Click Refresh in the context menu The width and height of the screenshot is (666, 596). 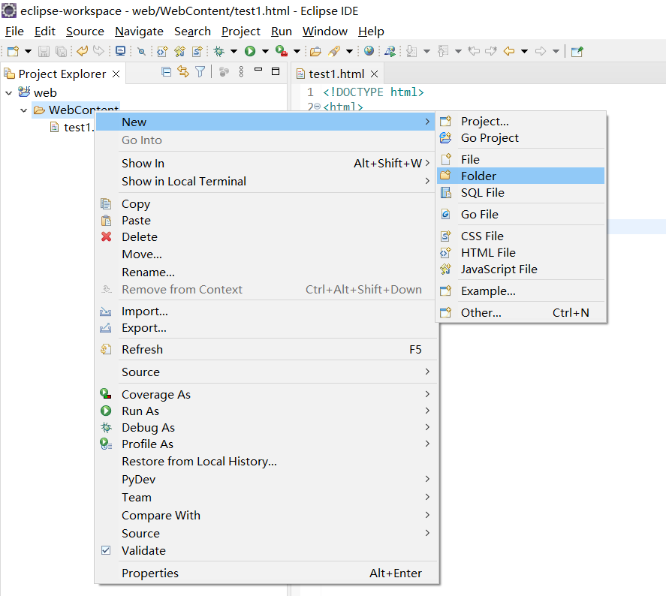point(267,349)
